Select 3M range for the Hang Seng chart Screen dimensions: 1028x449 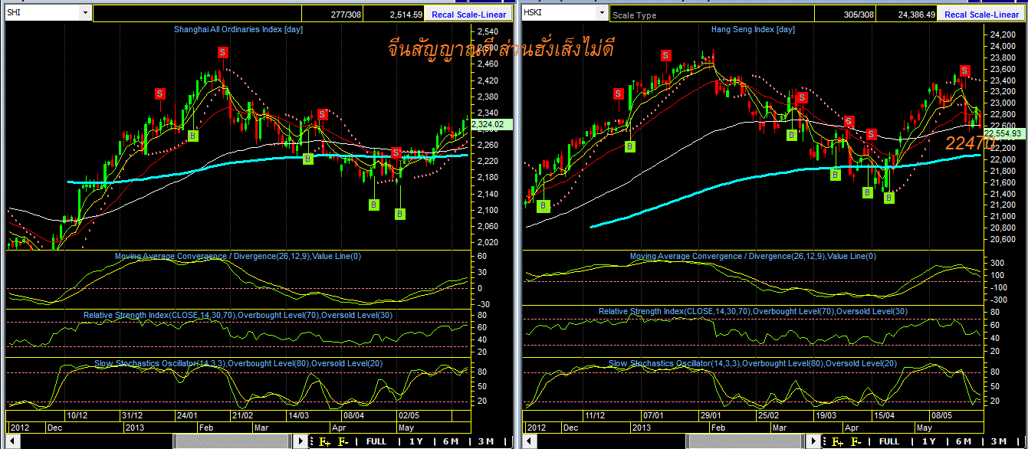click(x=998, y=441)
